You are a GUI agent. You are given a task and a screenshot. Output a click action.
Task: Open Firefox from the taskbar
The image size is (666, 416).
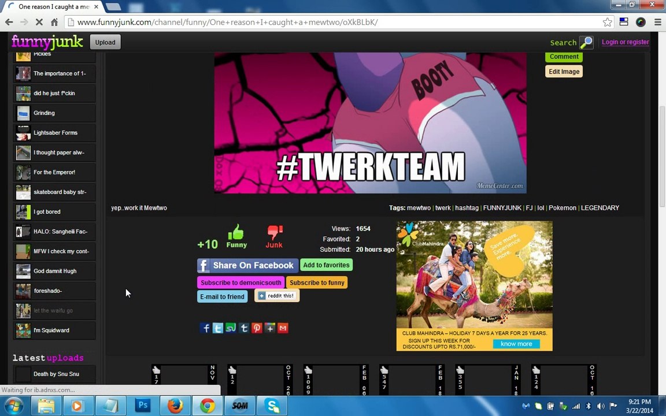[x=175, y=406]
